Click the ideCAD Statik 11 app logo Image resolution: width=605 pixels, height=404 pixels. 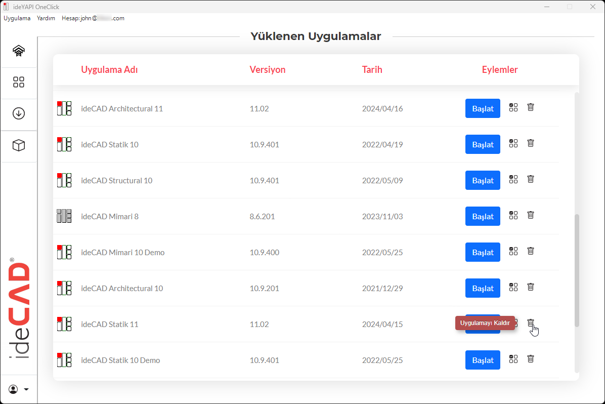click(x=64, y=324)
